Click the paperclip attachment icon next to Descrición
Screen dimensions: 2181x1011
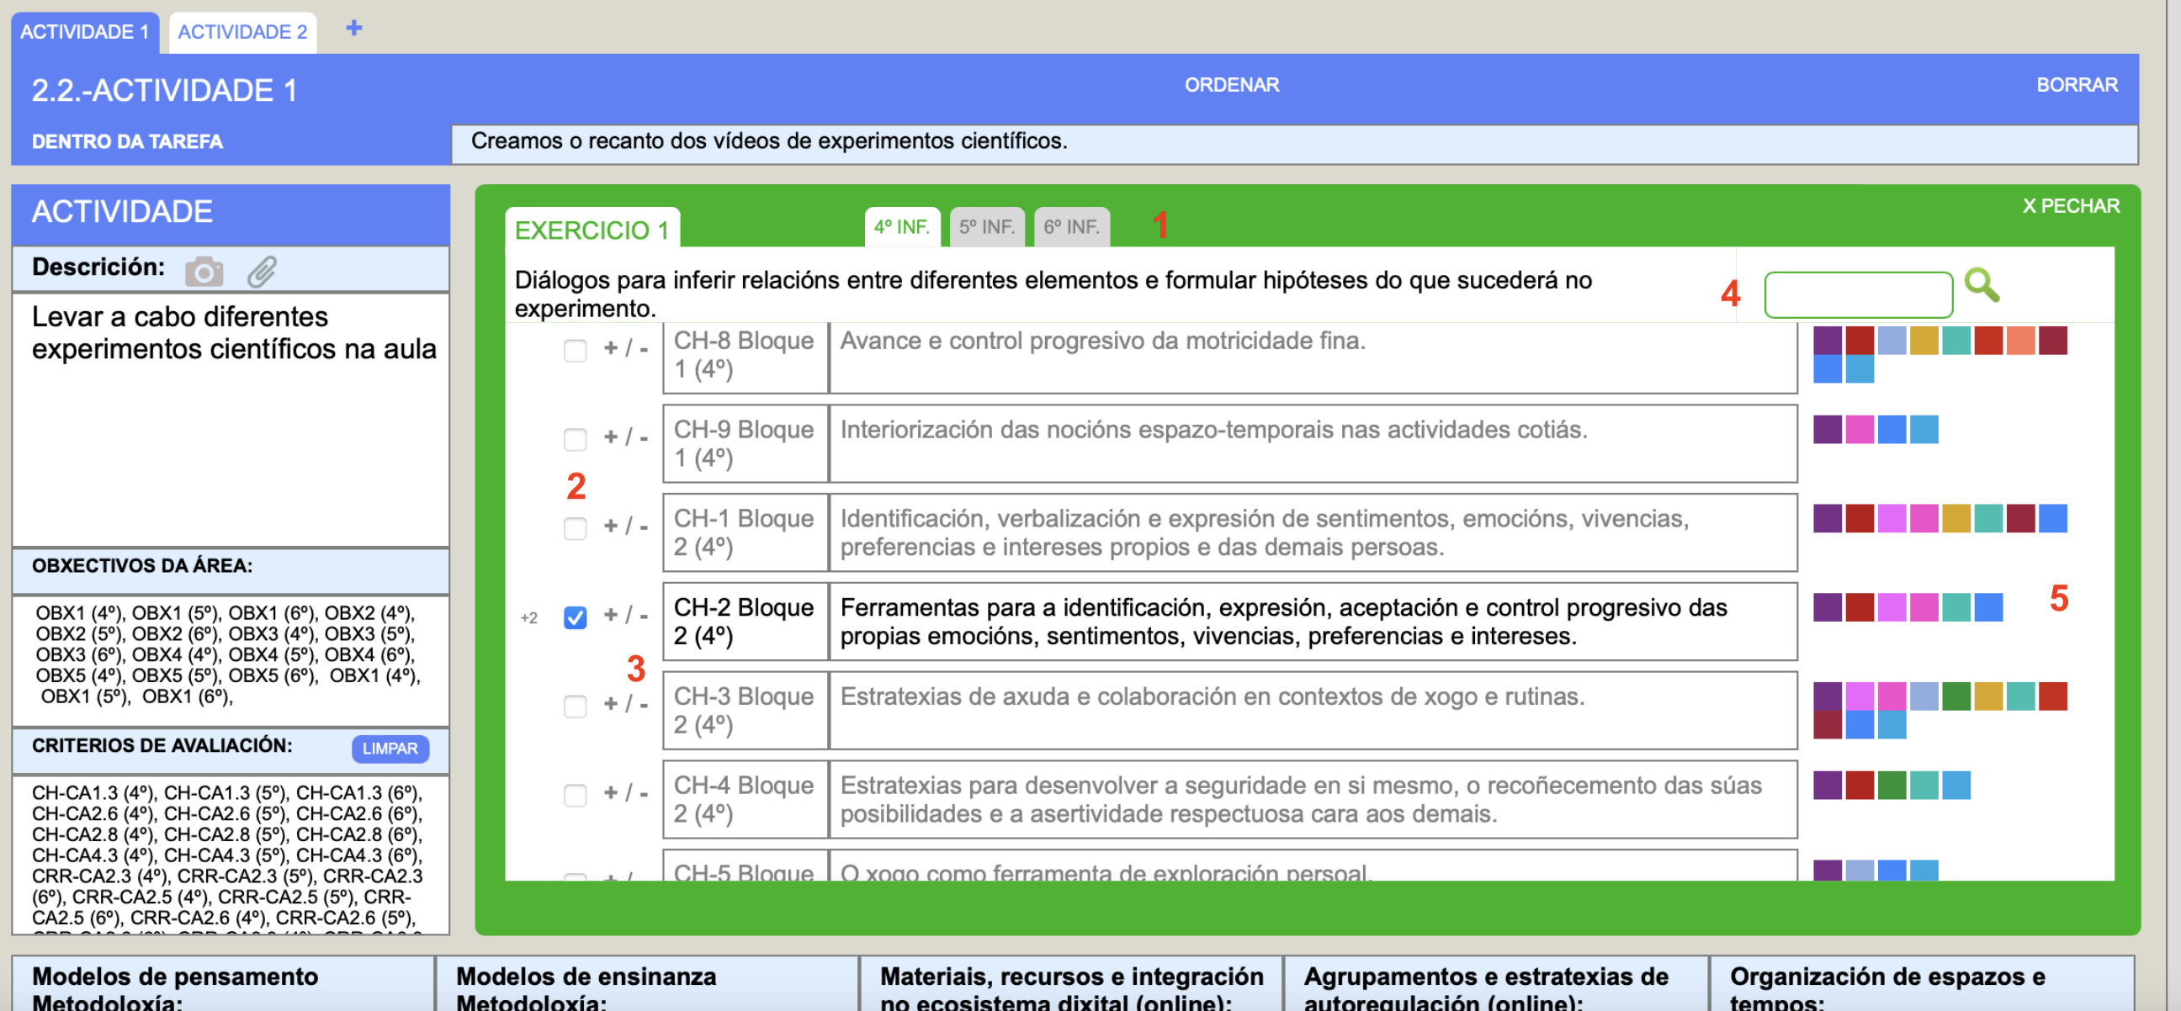click(262, 272)
